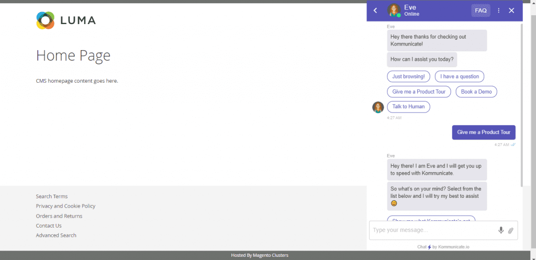The width and height of the screenshot is (536, 260).
Task: Open the Advanced Search link
Action: [x=56, y=235]
